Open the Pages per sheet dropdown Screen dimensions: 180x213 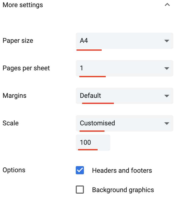[124, 68]
